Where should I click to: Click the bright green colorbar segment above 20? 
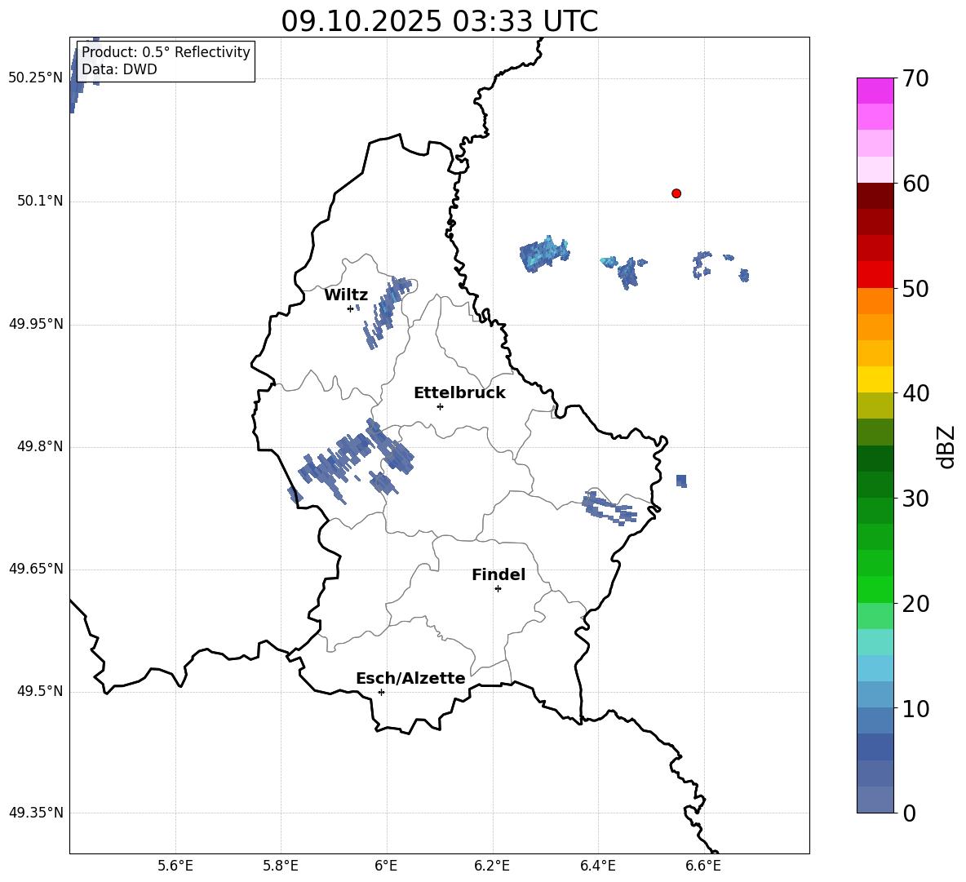click(875, 589)
